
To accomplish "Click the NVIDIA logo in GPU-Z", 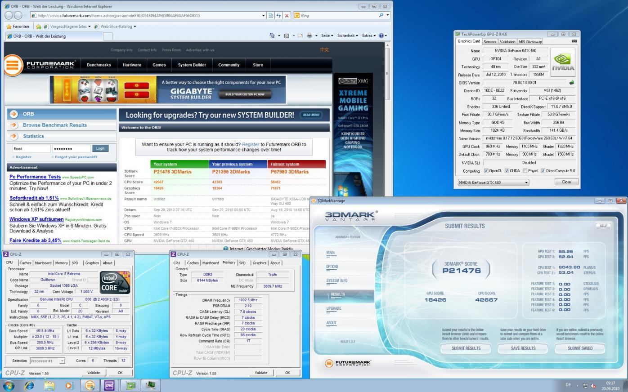I will [x=563, y=62].
